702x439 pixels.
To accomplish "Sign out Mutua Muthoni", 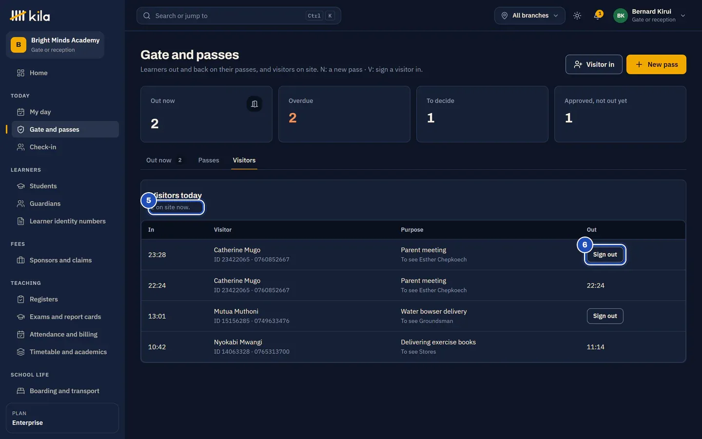I will tap(605, 316).
